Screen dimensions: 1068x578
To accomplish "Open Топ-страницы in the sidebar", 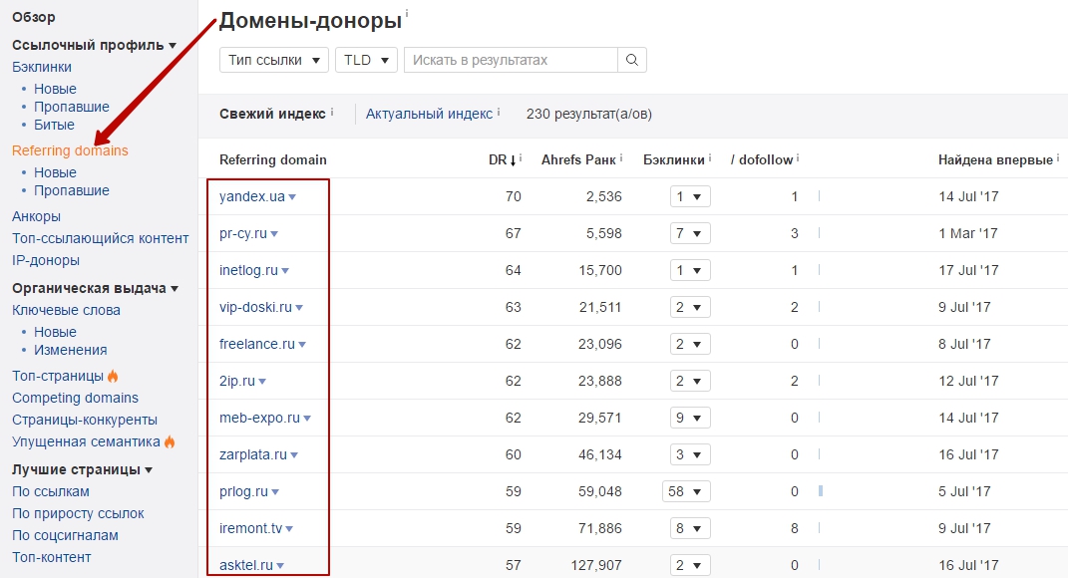I will [x=58, y=376].
